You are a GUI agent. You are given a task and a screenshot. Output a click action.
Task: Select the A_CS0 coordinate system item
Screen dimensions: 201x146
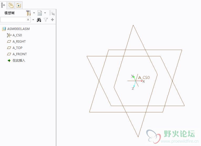(x=17, y=35)
